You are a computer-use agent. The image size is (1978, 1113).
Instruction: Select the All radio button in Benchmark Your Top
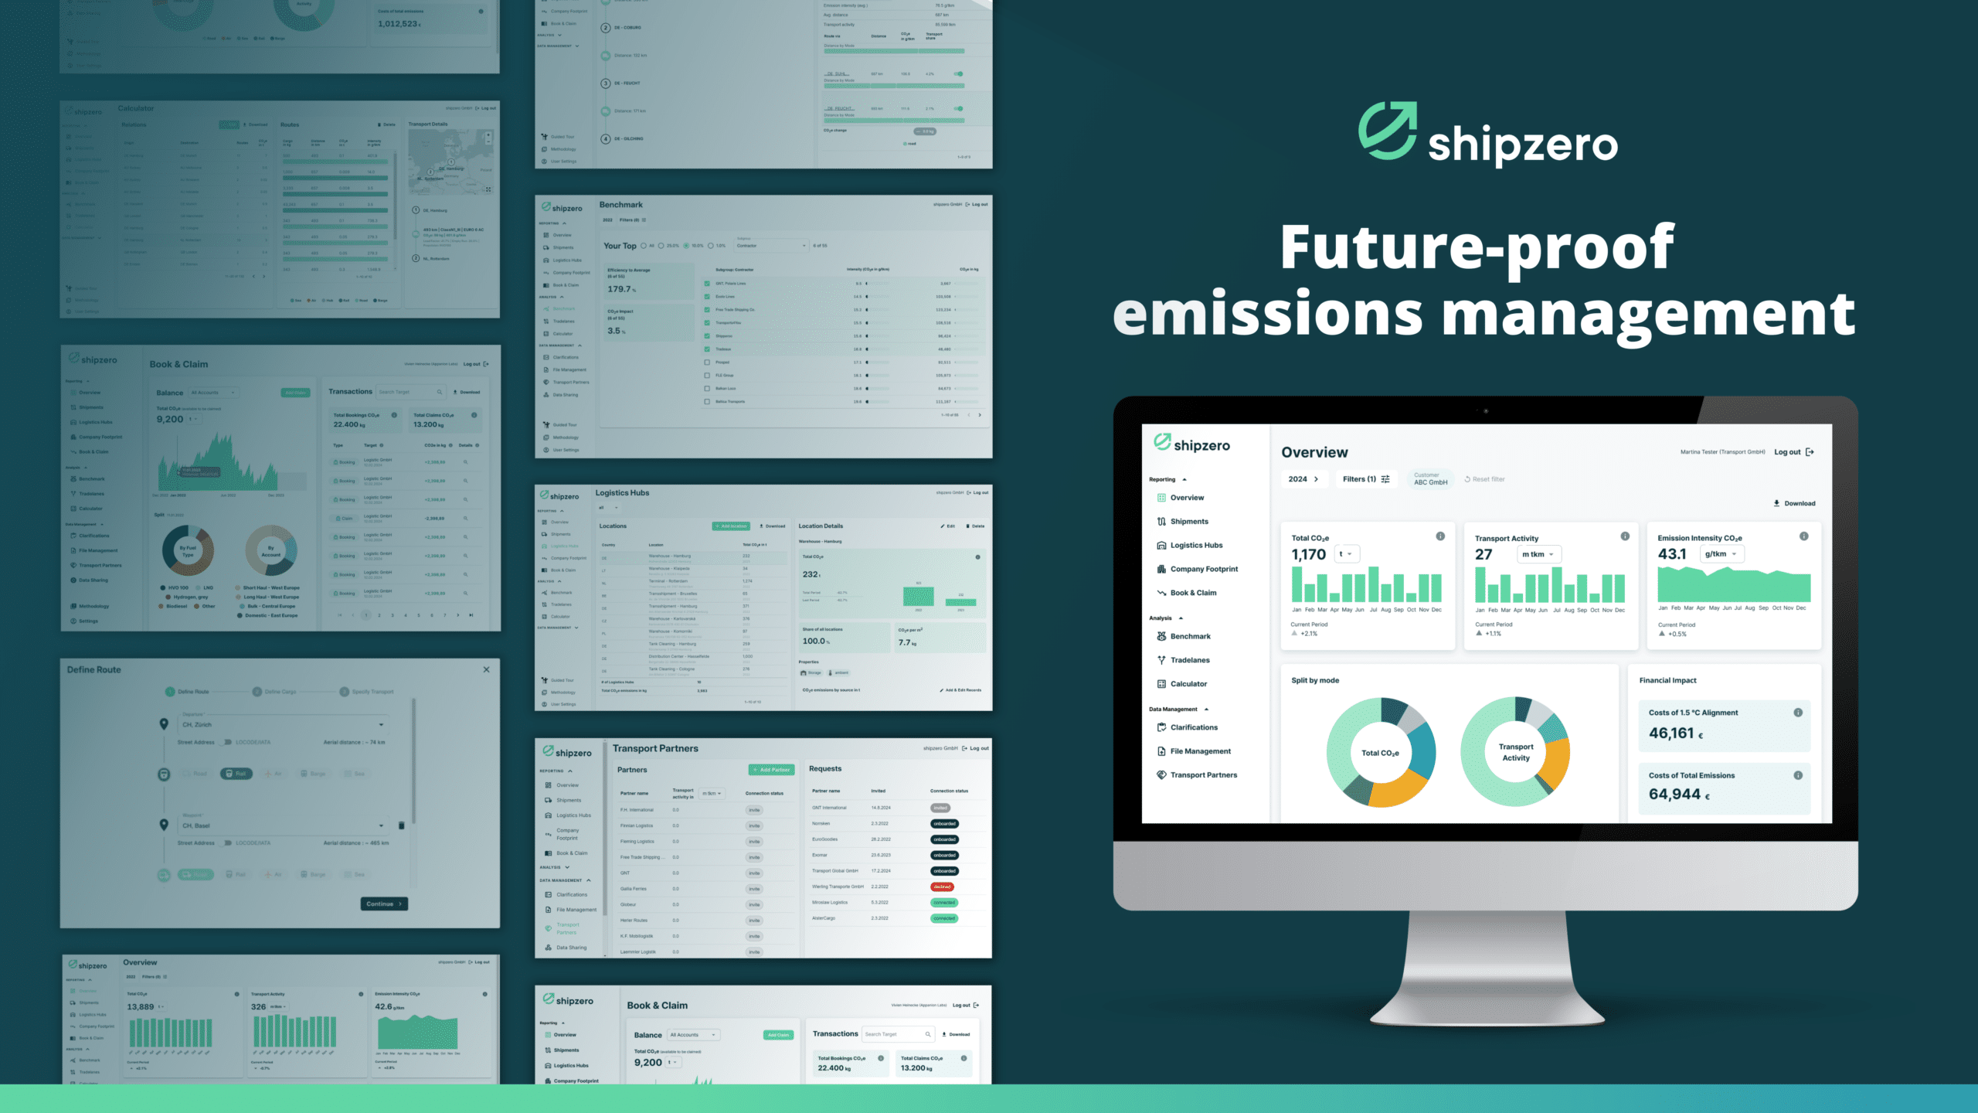pyautogui.click(x=643, y=246)
